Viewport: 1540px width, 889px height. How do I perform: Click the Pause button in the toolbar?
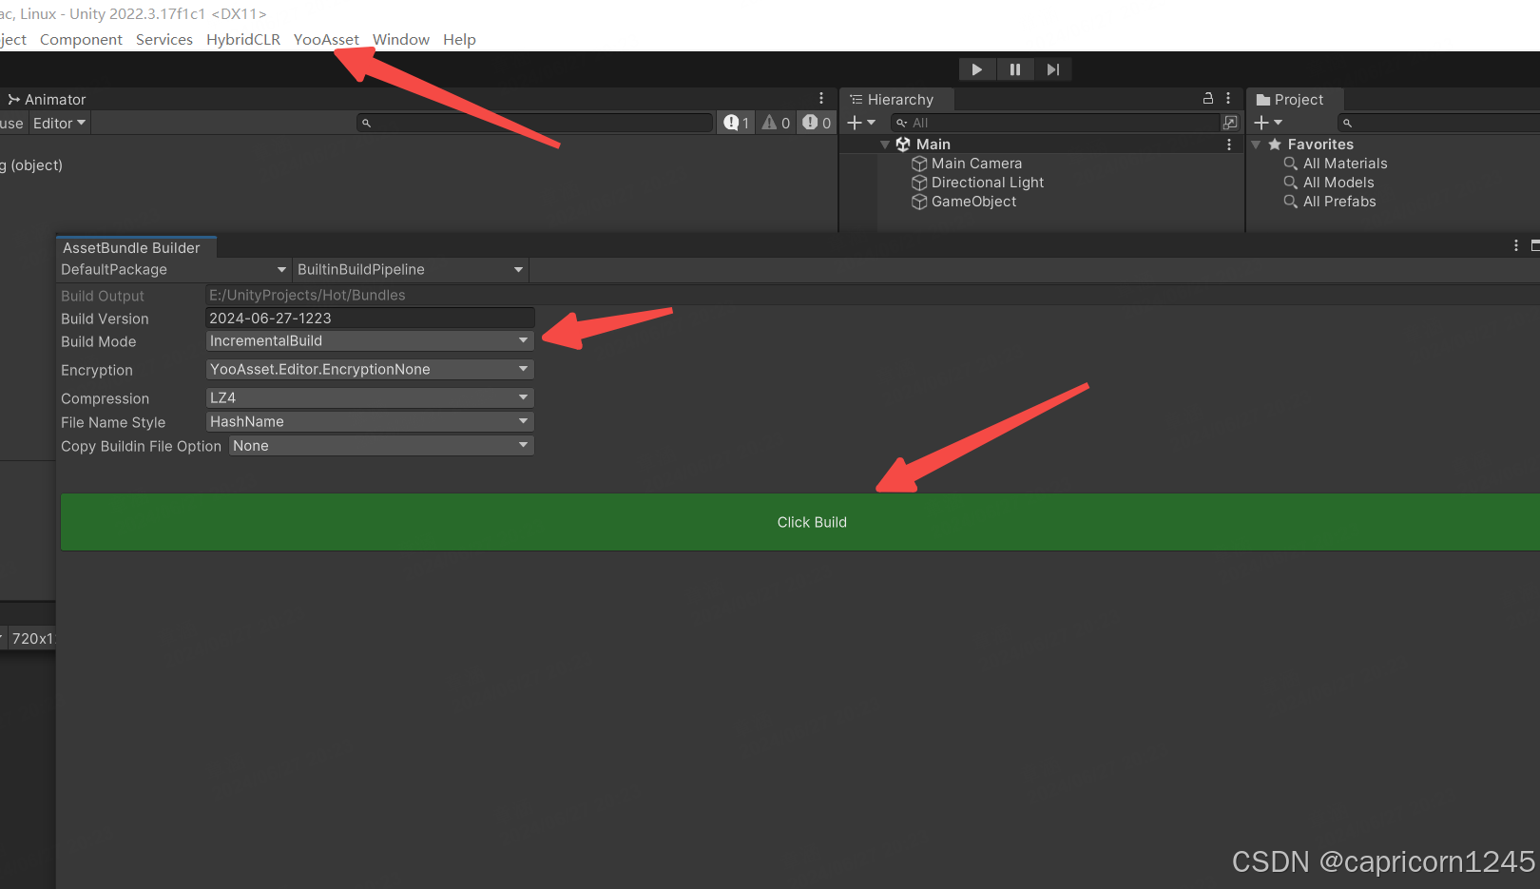[x=1015, y=69]
